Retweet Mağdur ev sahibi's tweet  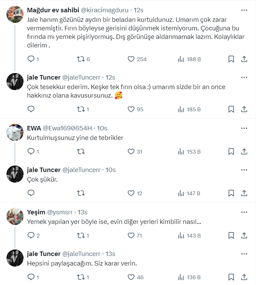(x=81, y=59)
